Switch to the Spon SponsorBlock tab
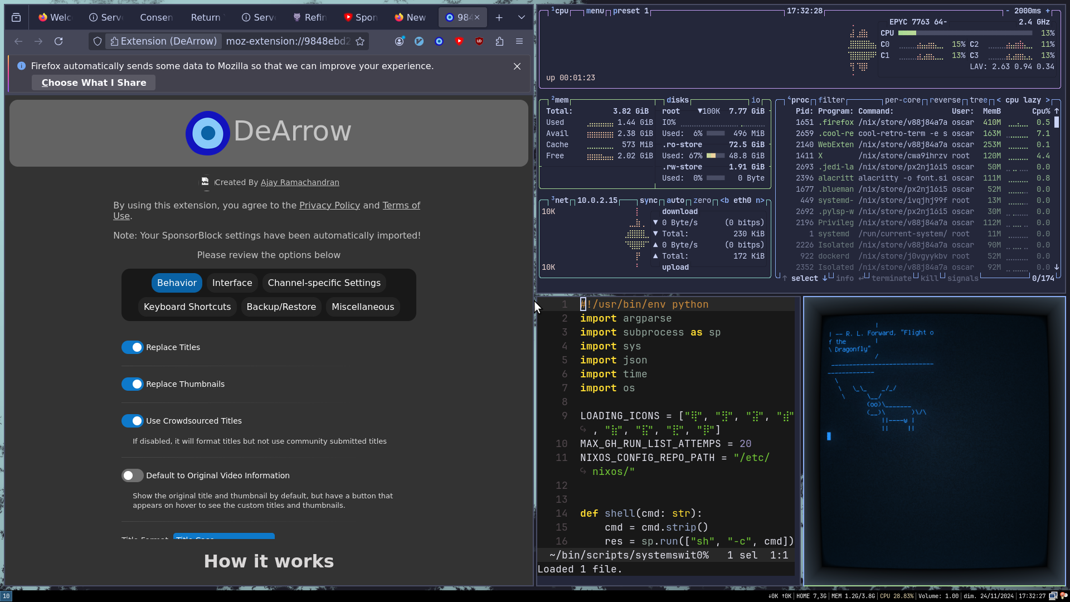The height and width of the screenshot is (602, 1070). [360, 18]
